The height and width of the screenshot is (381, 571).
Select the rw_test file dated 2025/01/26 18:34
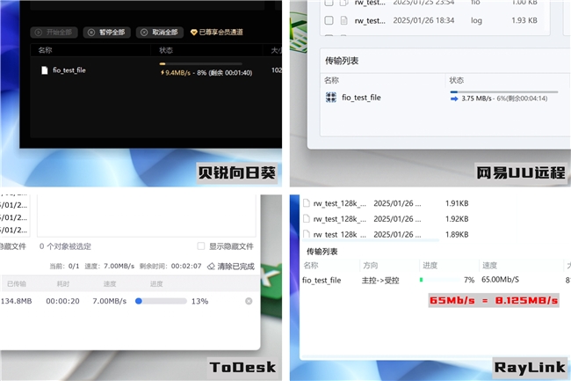(370, 21)
